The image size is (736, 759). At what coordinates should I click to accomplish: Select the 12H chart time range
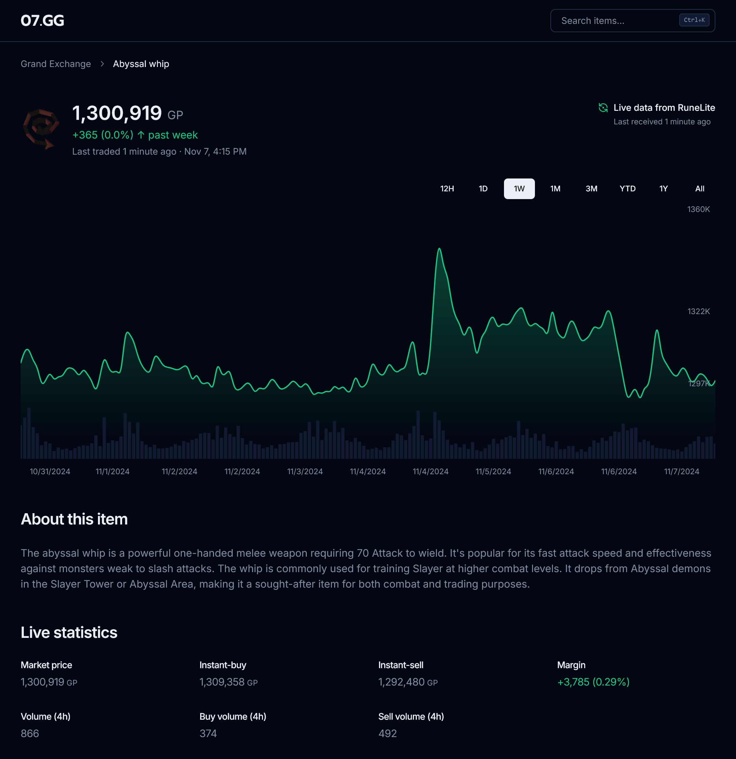[x=447, y=188]
